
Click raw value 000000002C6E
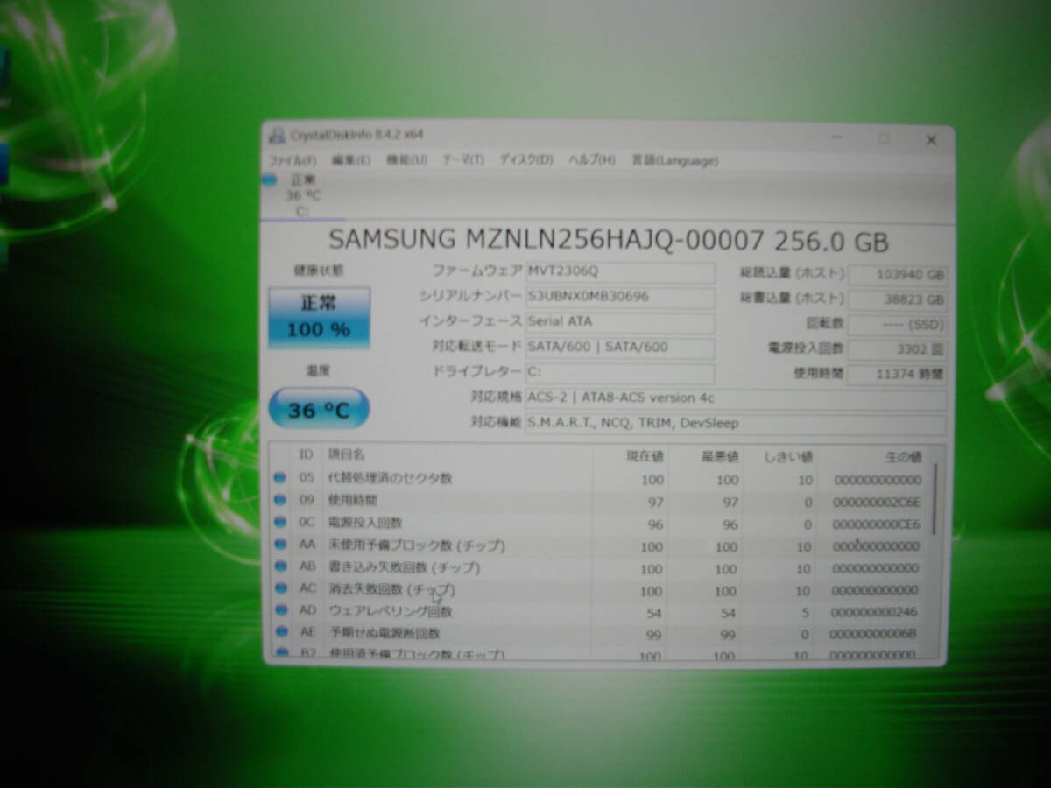pyautogui.click(x=876, y=503)
